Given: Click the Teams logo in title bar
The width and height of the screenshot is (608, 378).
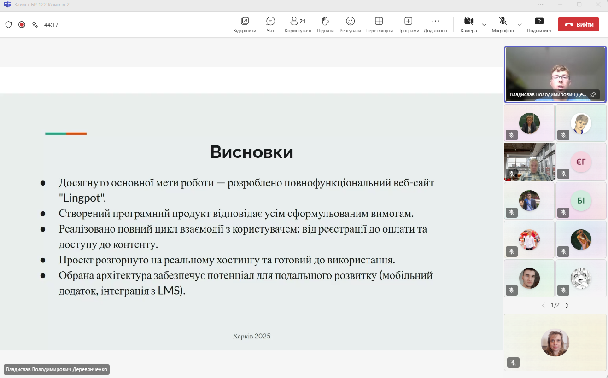Looking at the screenshot, I should (7, 5).
